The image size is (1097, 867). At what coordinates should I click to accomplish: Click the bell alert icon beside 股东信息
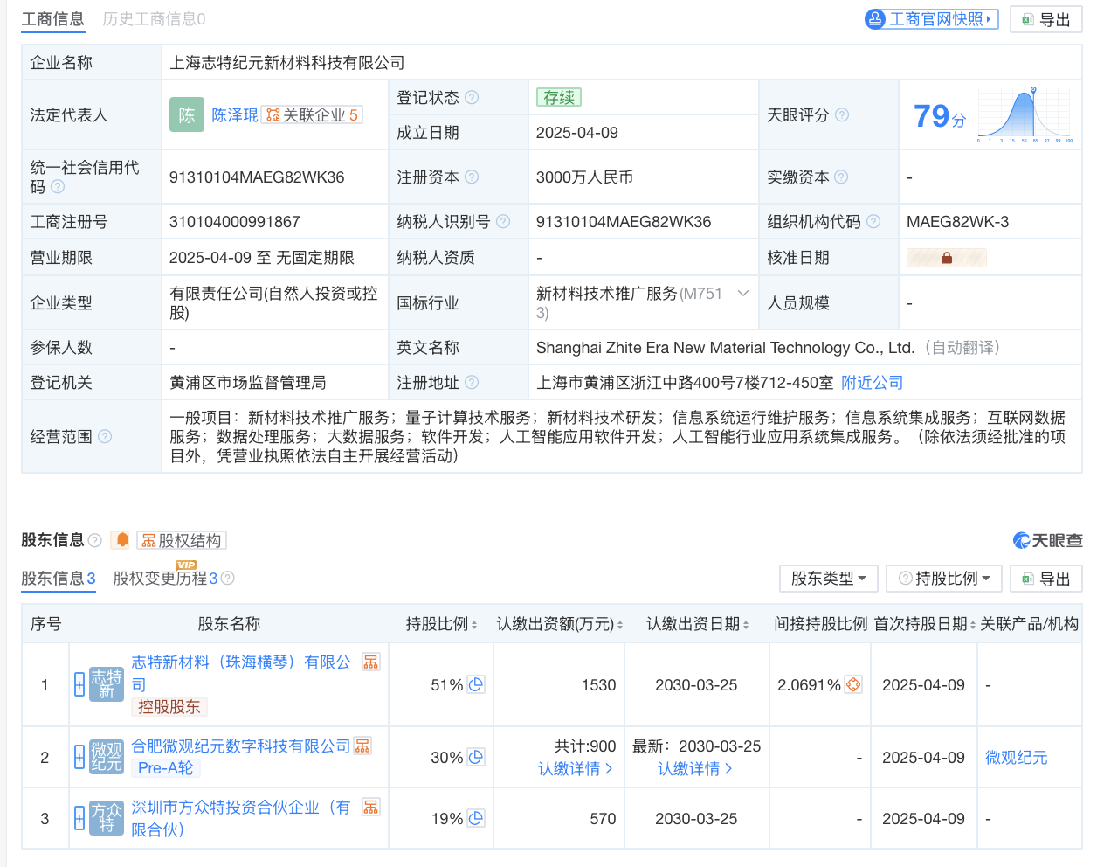pos(122,540)
